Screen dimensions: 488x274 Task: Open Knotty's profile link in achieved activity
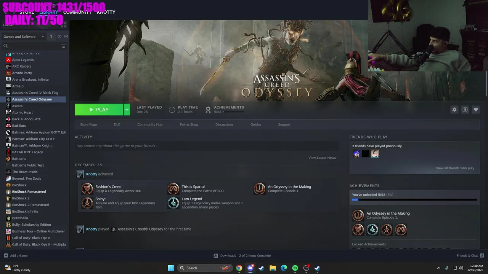tap(91, 174)
